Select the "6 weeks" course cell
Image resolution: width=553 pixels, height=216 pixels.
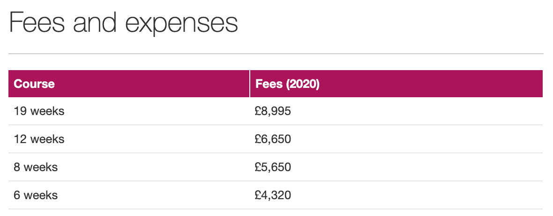(x=36, y=194)
